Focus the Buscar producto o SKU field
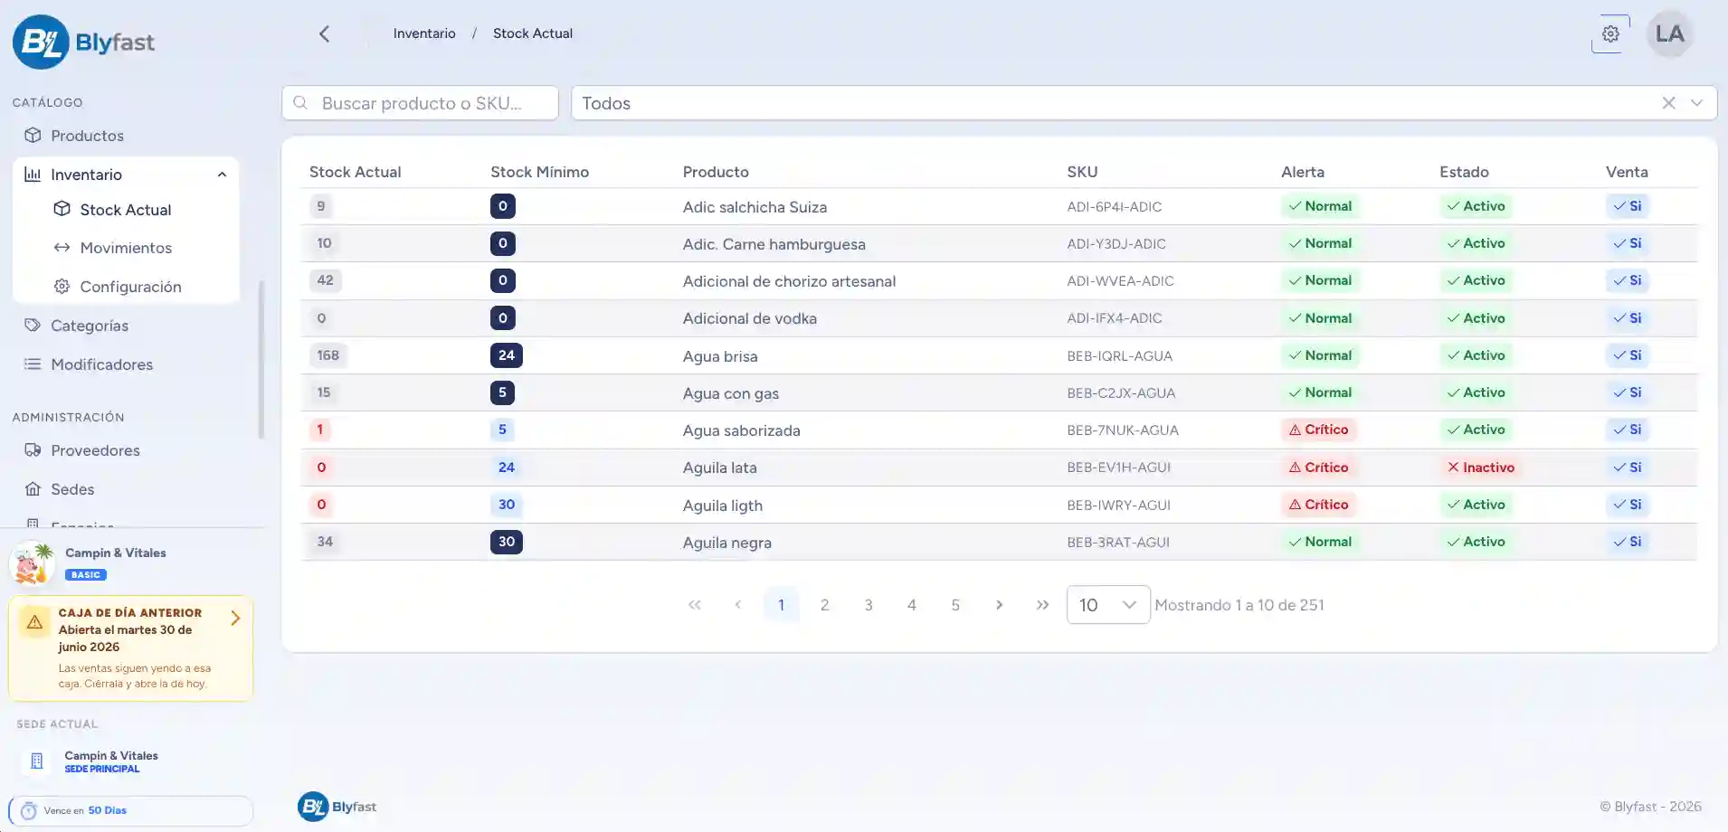 tap(420, 103)
